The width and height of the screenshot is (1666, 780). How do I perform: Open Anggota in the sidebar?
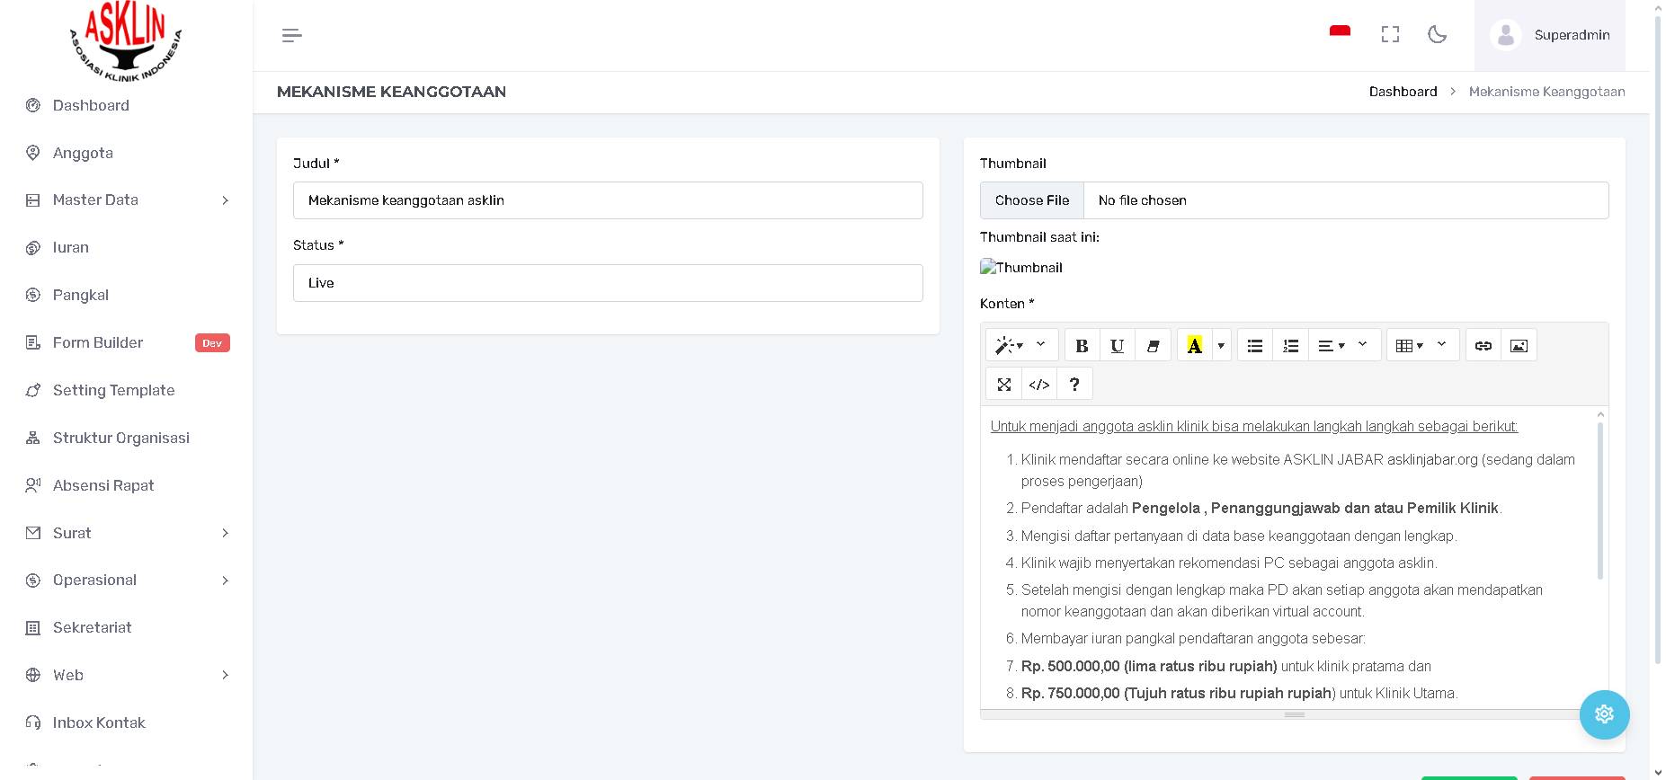tap(83, 153)
